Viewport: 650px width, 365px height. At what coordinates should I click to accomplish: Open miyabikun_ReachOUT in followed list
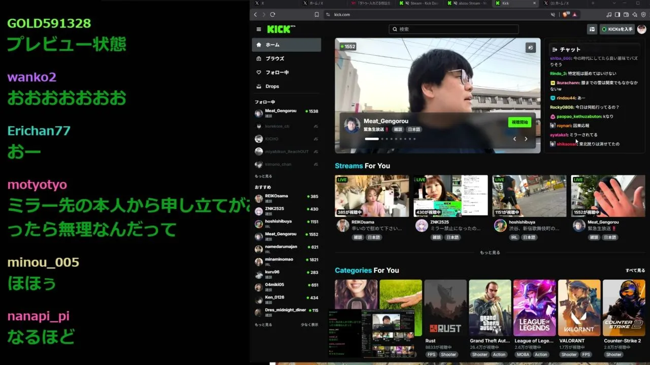point(286,152)
